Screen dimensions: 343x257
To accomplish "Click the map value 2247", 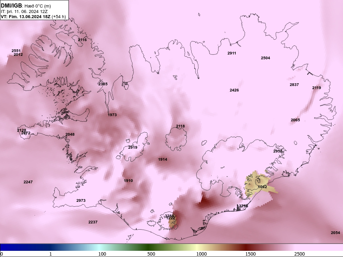I will point(28,182).
